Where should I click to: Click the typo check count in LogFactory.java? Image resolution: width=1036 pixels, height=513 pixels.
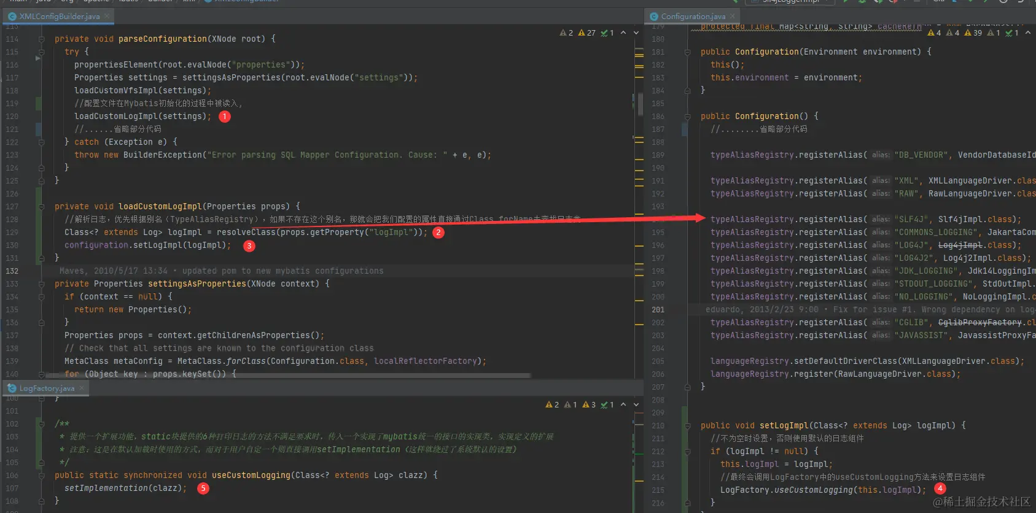pyautogui.click(x=607, y=404)
